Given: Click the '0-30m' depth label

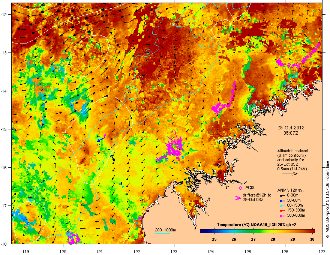Looking at the screenshot, I should point(292,195).
